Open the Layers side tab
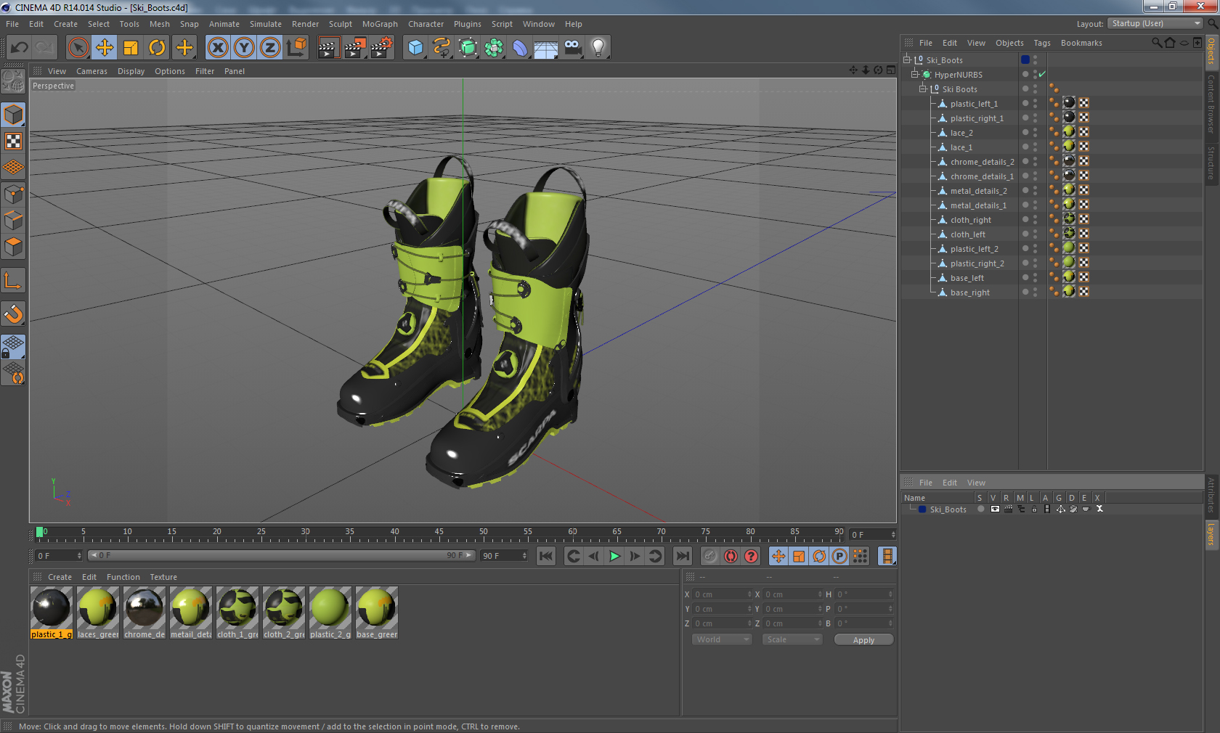Screen dimensions: 1220x733 pyautogui.click(x=1211, y=534)
